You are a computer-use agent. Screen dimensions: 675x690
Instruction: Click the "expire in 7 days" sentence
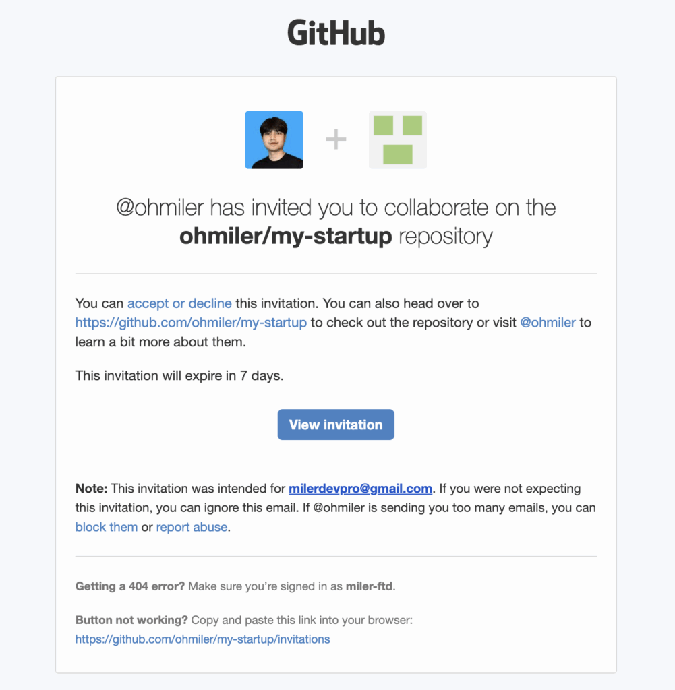(x=179, y=375)
